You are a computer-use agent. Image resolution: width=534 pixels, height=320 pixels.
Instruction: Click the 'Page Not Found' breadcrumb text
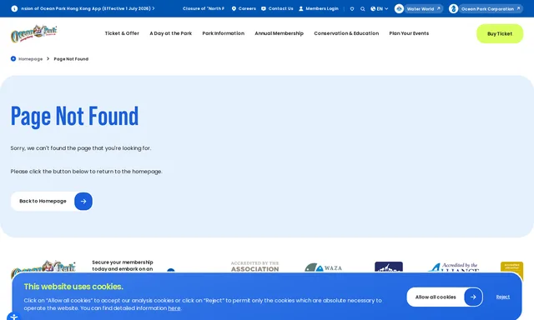pyautogui.click(x=71, y=59)
